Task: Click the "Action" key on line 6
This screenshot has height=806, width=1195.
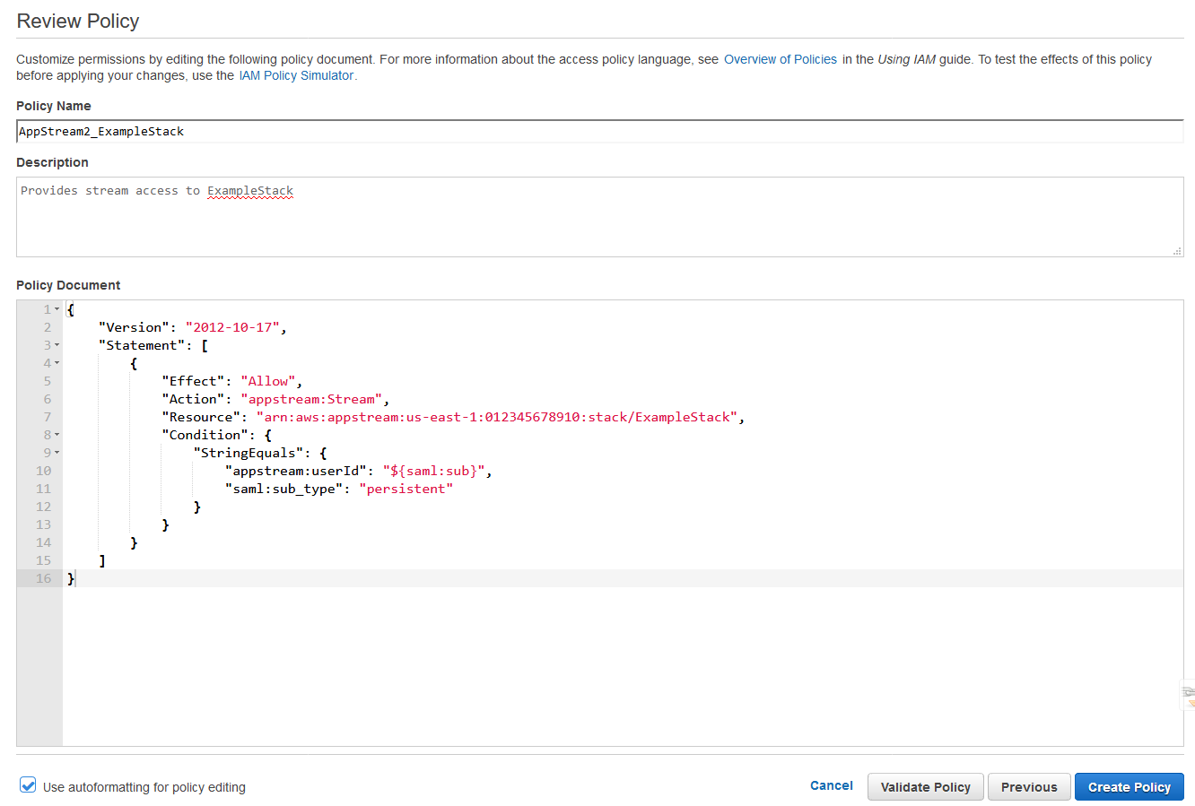Action: click(193, 399)
